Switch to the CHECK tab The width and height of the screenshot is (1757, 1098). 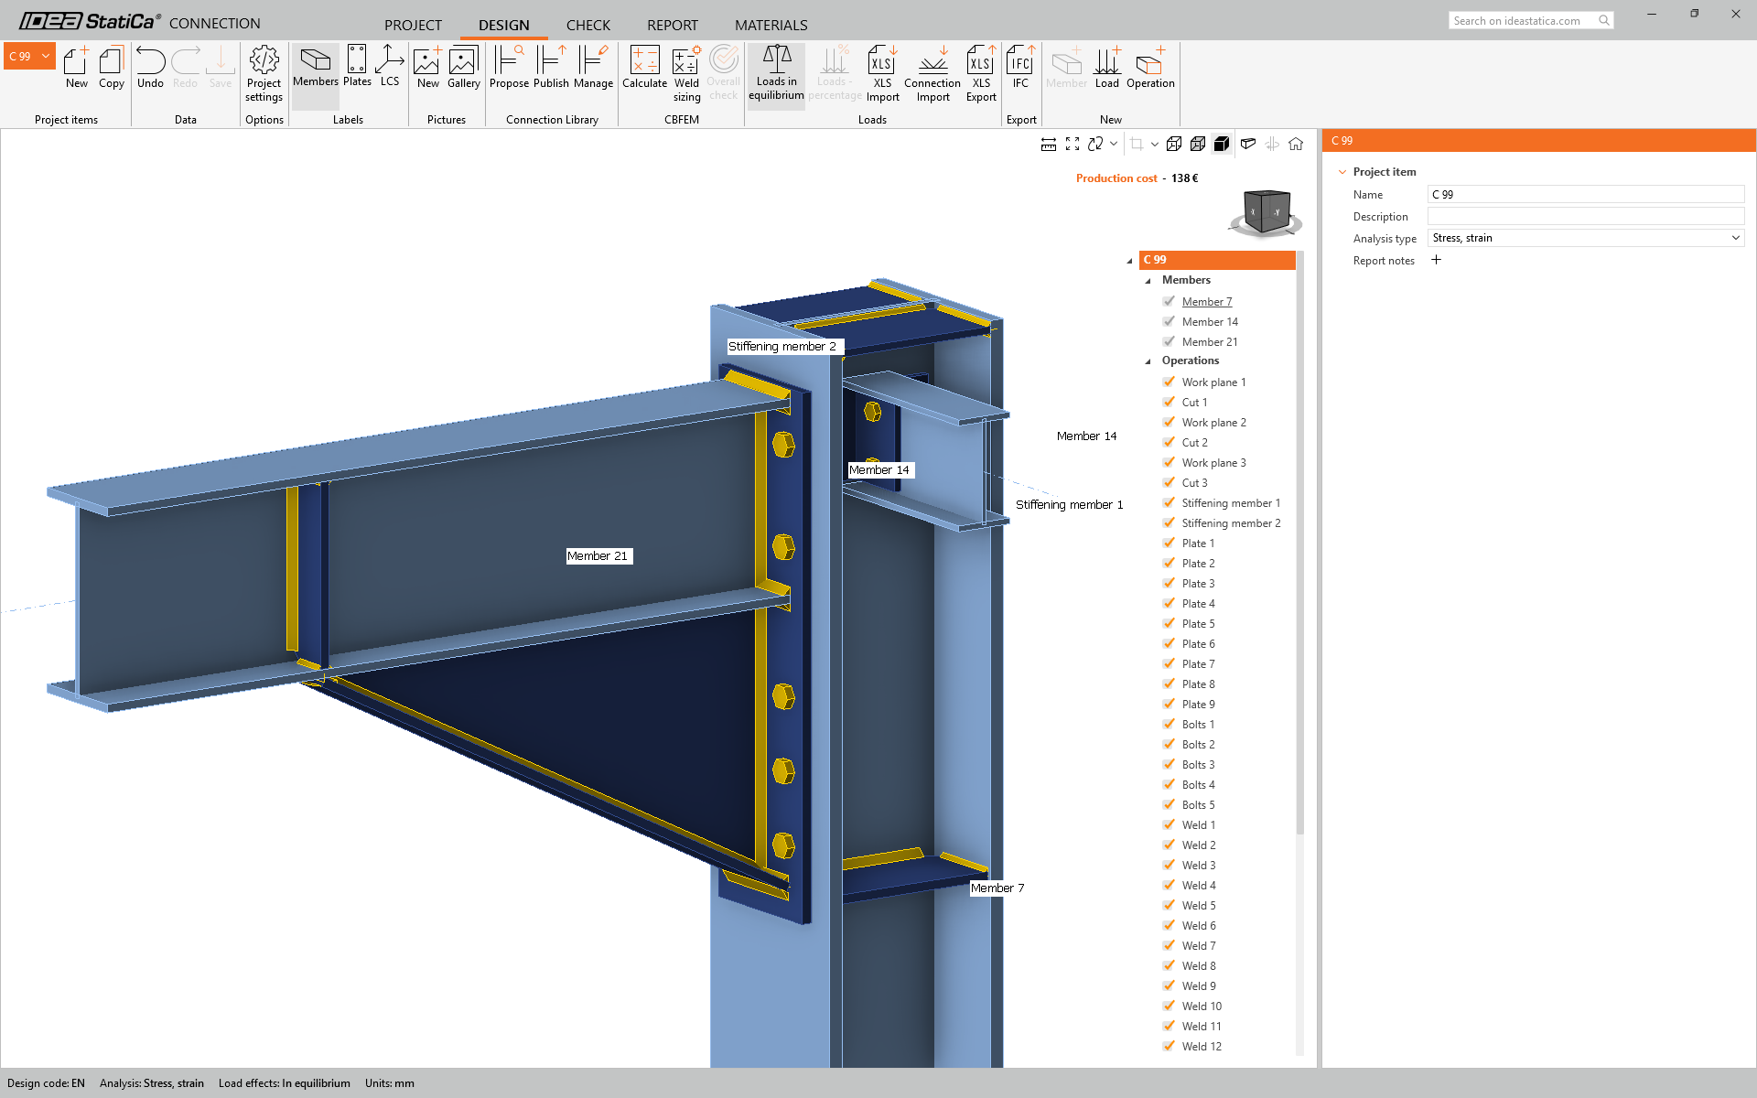point(587,25)
